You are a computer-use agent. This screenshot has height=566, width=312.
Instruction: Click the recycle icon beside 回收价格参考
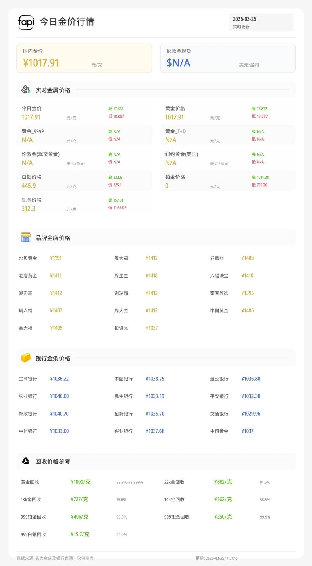pyautogui.click(x=26, y=461)
